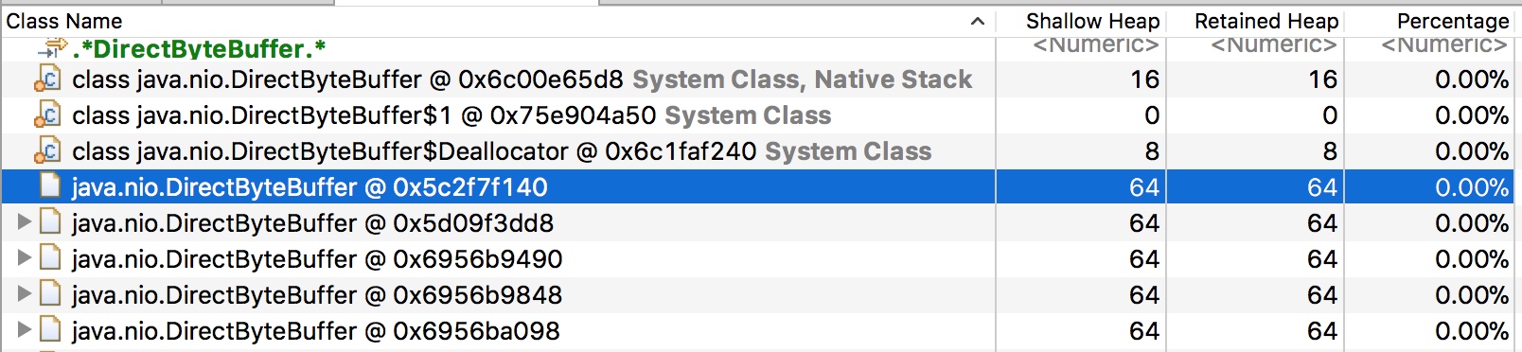Expand DirectByteBuffer @ 0x6956ba098 tree node

pyautogui.click(x=25, y=330)
